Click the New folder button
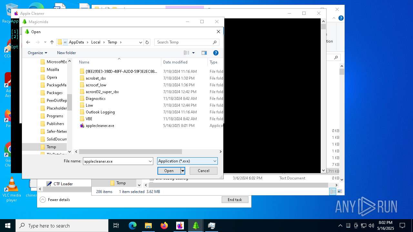This screenshot has width=413, height=232. 66,53
